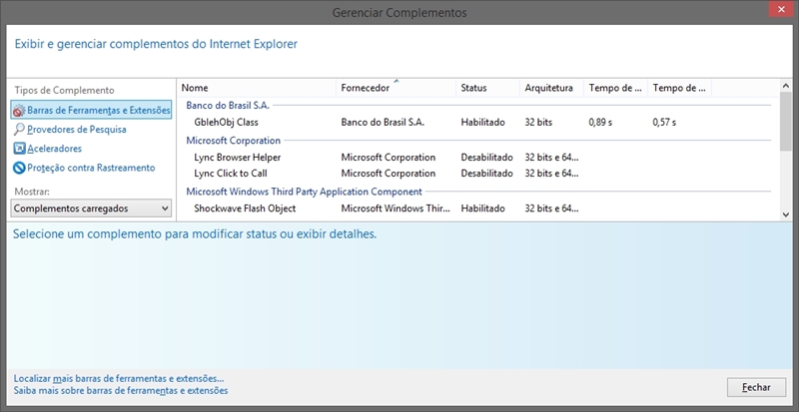Click the Aceleradores icon in sidebar
The image size is (799, 412).
click(x=18, y=149)
